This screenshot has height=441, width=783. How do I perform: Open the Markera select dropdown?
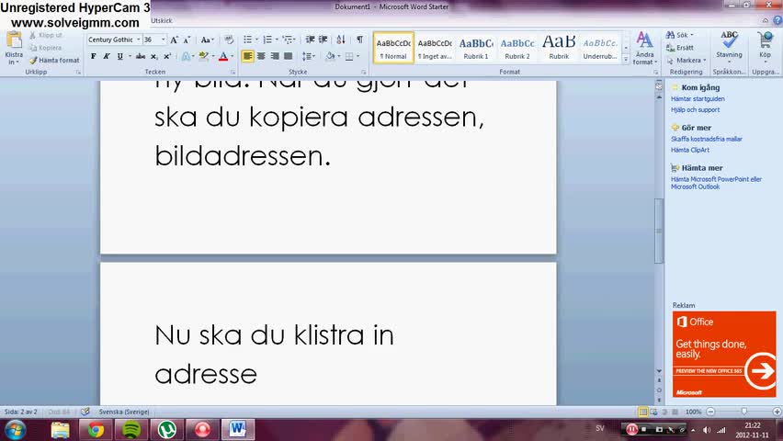(x=687, y=61)
